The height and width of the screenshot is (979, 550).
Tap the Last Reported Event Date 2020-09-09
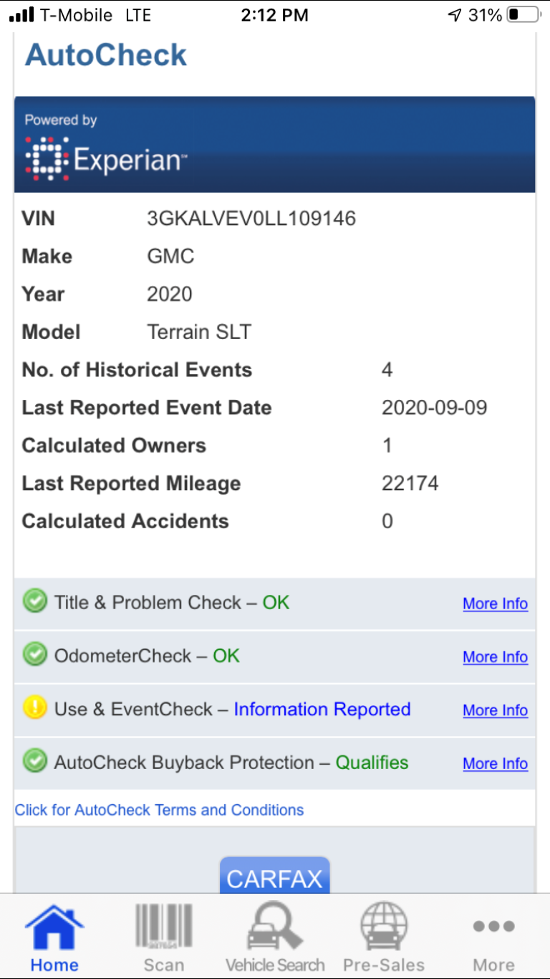pyautogui.click(x=435, y=408)
